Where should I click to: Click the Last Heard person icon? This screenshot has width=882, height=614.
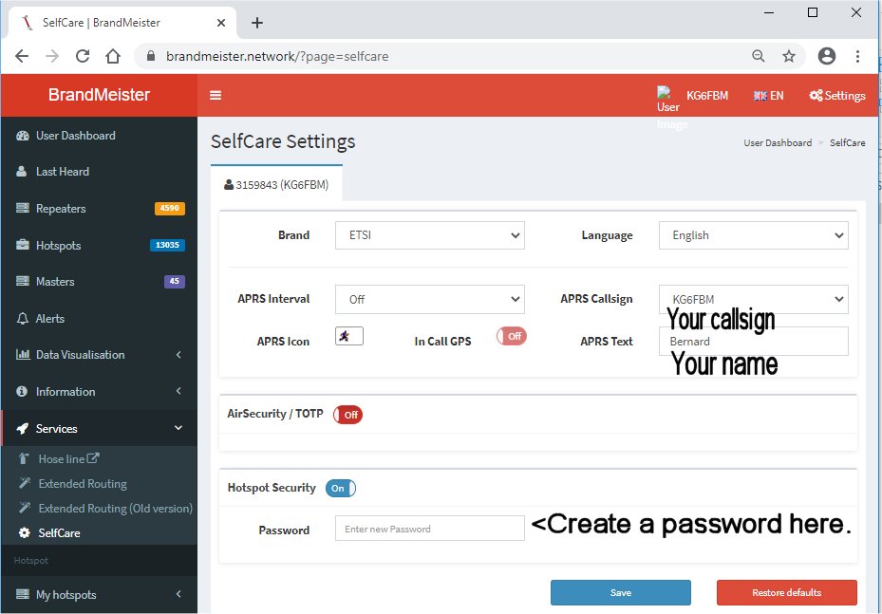tap(22, 172)
